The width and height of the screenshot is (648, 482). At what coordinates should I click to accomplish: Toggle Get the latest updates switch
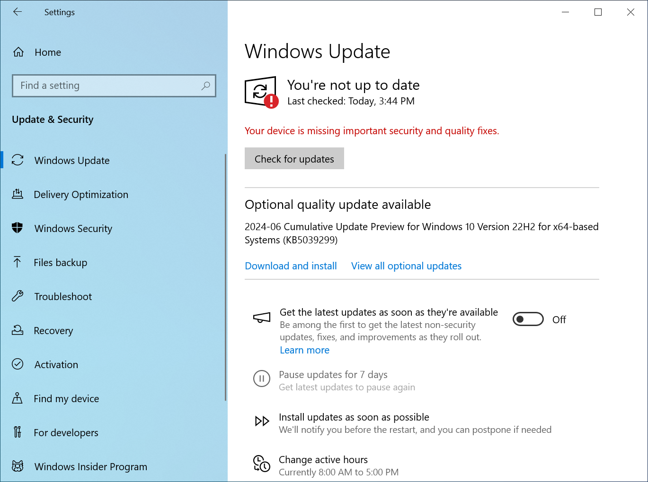tap(528, 319)
